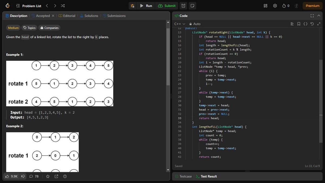The width and height of the screenshot is (325, 183).
Task: Click the 'Example 2:' heading
Action: (x=15, y=126)
